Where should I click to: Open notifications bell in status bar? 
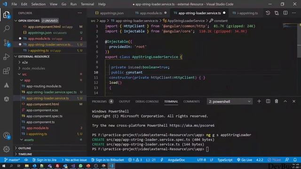[x=295, y=160]
